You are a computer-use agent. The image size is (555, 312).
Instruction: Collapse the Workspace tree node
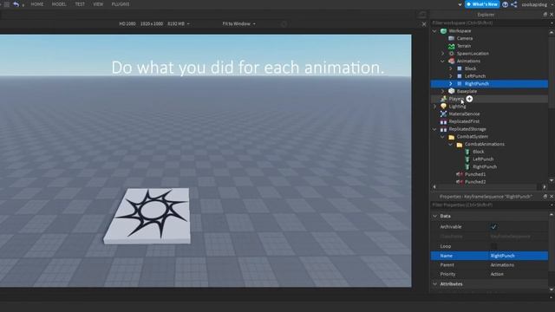[x=434, y=31]
